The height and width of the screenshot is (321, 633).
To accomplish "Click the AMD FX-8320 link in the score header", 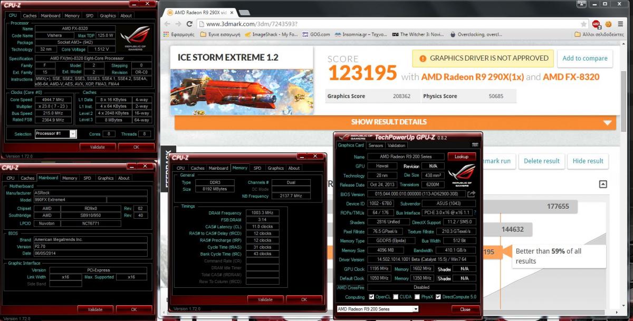I will (571, 77).
